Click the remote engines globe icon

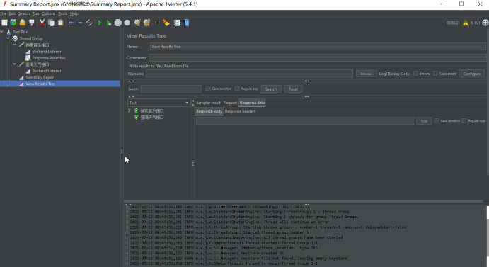[x=485, y=23]
